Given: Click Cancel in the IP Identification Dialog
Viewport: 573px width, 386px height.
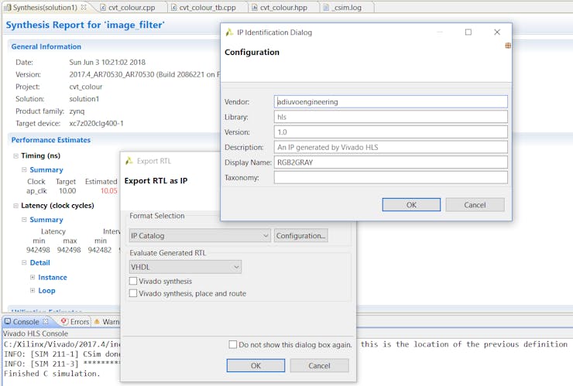Looking at the screenshot, I should click(x=475, y=205).
